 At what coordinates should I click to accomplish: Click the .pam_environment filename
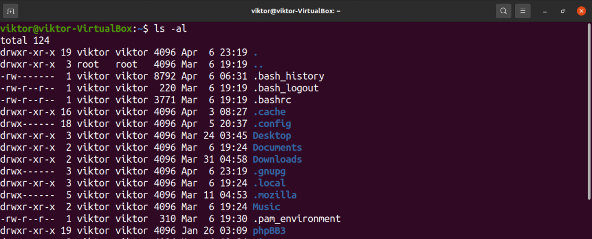coord(297,219)
